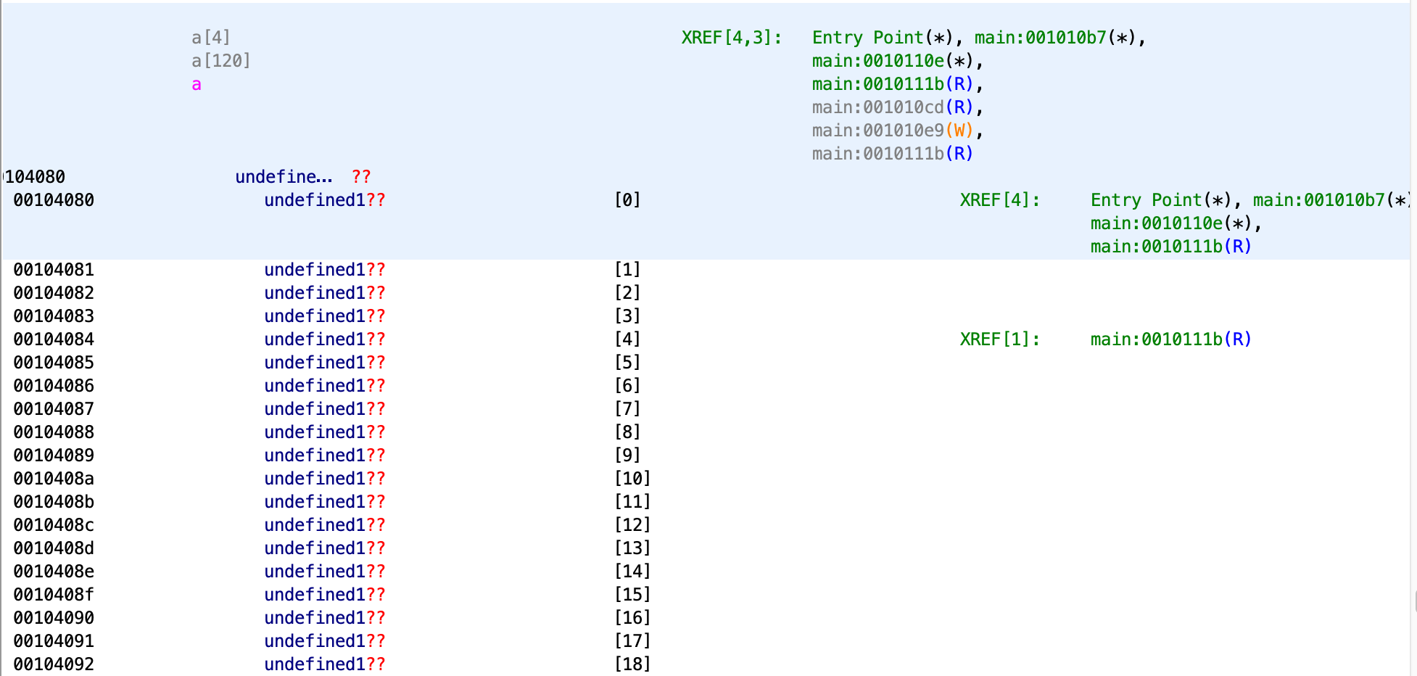Select address 0010408a
1417x676 pixels.
(54, 479)
